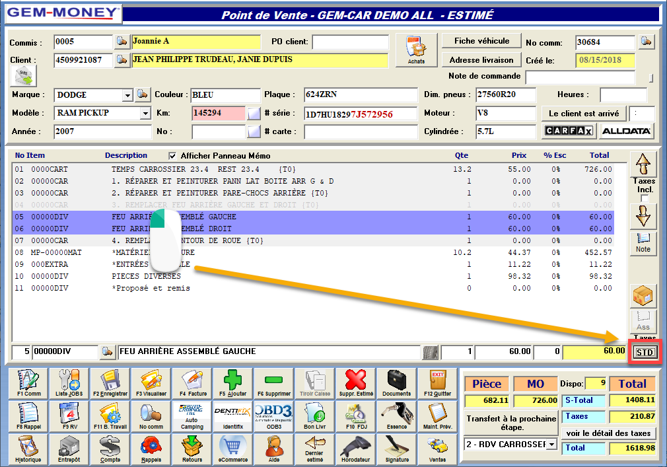667x467 pixels.
Task: Select row 08 MP-00000MAT line
Action: [x=314, y=252]
